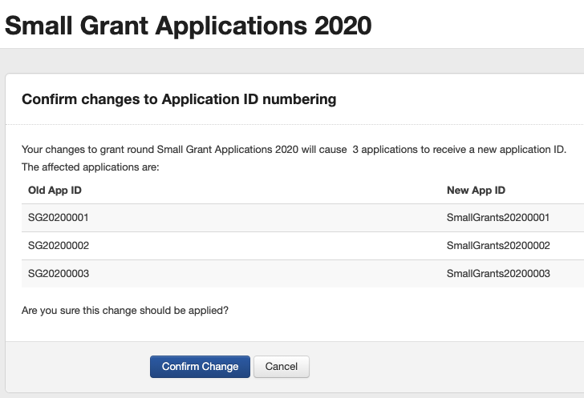Select the SG20200002 old ID cell

[x=58, y=246]
